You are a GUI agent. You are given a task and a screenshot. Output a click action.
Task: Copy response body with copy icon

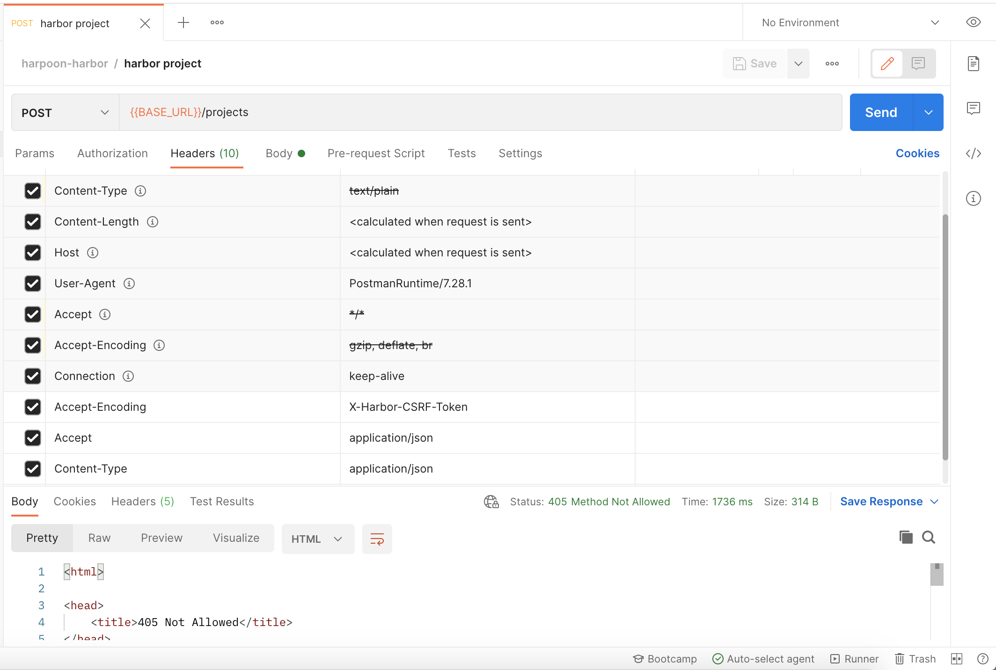906,537
